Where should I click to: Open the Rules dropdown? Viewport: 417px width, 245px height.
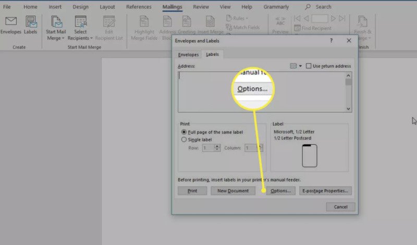237,18
